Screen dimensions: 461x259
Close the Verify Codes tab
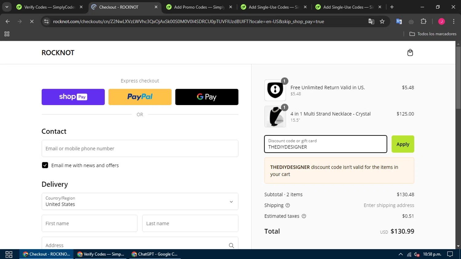[81, 7]
